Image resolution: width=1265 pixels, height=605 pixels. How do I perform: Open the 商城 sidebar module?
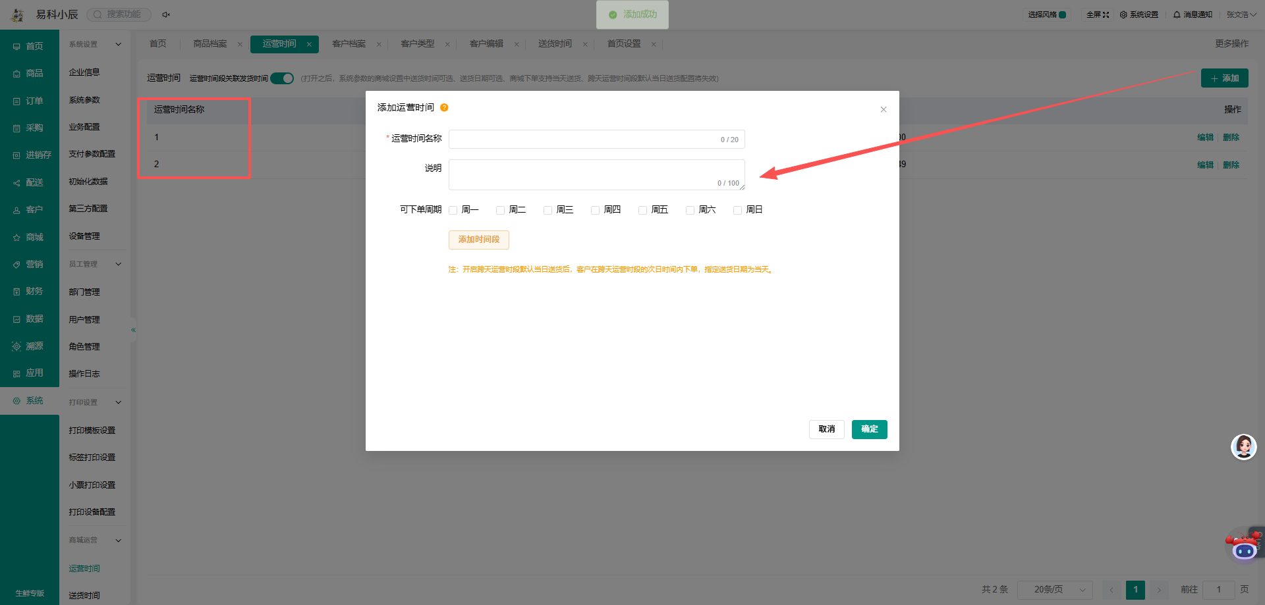pos(29,237)
